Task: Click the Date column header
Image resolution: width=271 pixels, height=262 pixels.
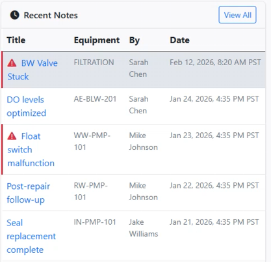Action: click(x=179, y=40)
